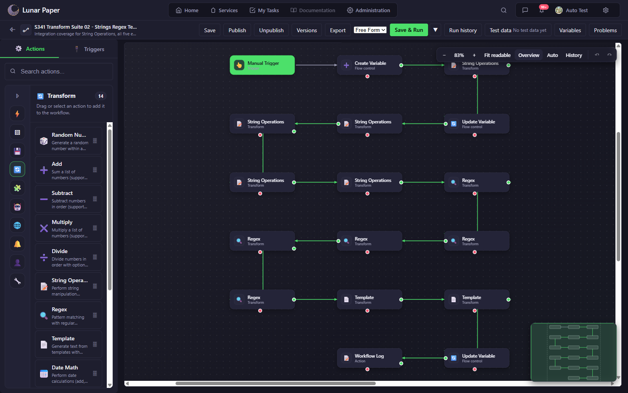This screenshot has height=393, width=628.
Task: Click the Save & Run button
Action: point(409,30)
